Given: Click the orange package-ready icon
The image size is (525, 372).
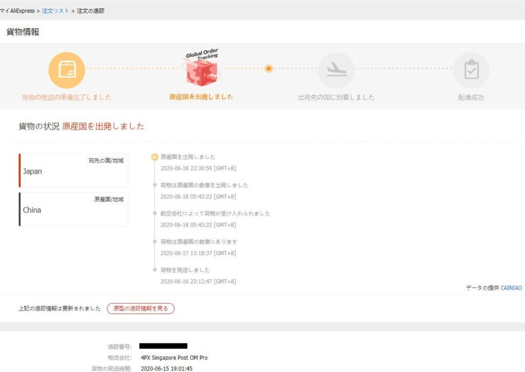Looking at the screenshot, I should coord(67,70).
